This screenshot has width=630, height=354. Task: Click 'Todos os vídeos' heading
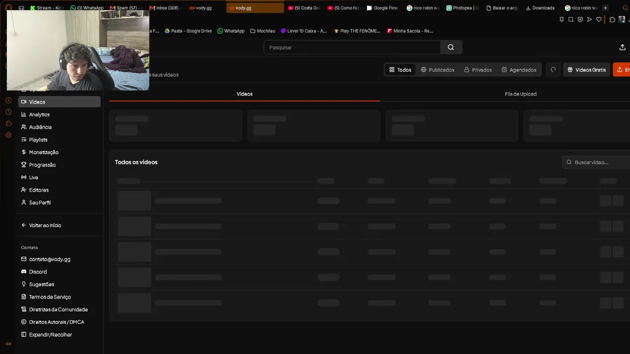[x=136, y=162]
